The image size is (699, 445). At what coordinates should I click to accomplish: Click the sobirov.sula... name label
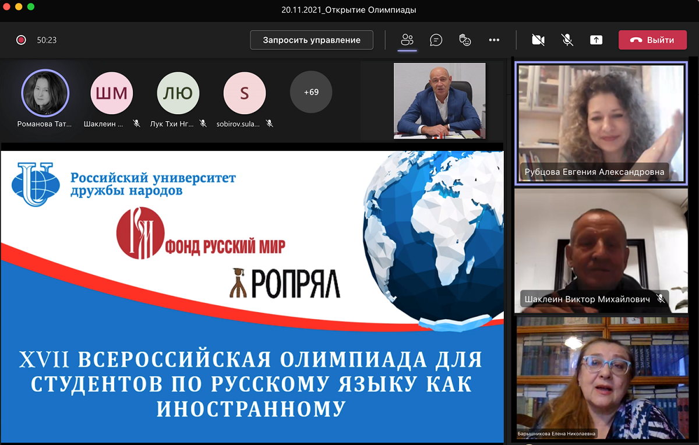click(238, 123)
